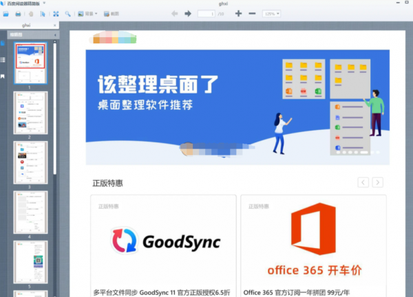Select page 5 thumbnail

[x=30, y=262]
